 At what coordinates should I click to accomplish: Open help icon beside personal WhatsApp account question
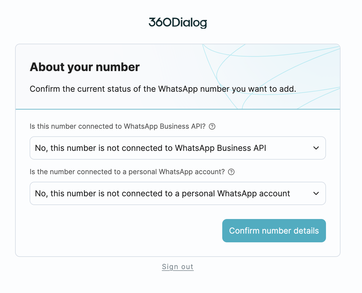click(x=231, y=172)
